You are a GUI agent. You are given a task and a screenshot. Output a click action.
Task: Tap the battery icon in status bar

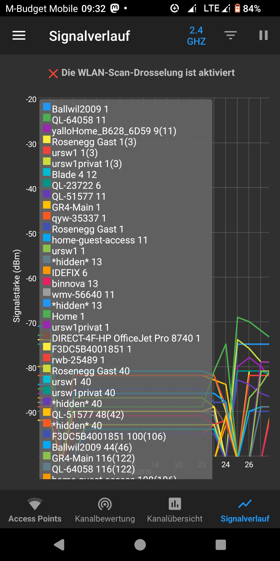pyautogui.click(x=237, y=9)
